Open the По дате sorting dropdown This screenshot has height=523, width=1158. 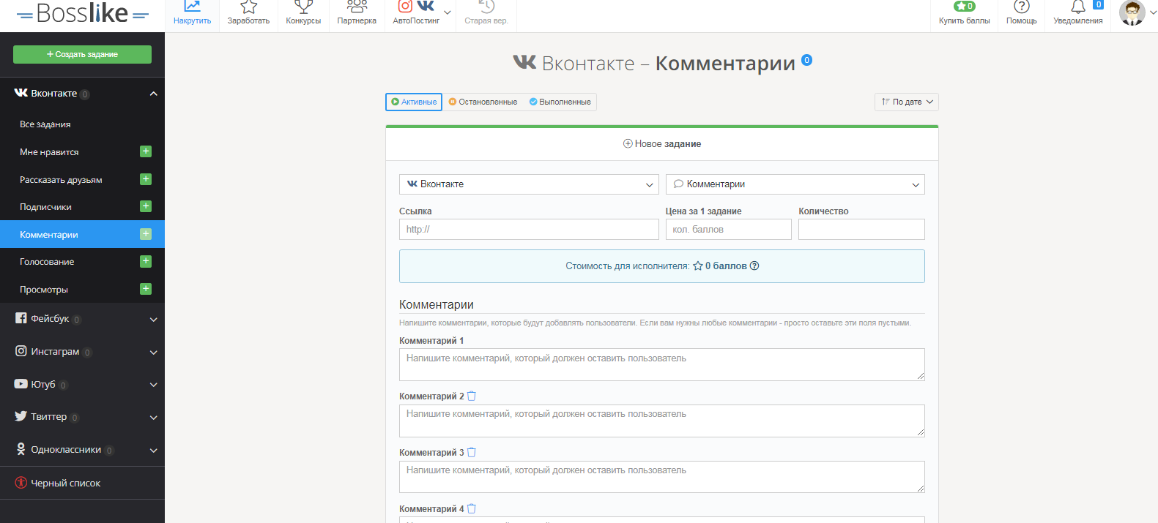(906, 102)
